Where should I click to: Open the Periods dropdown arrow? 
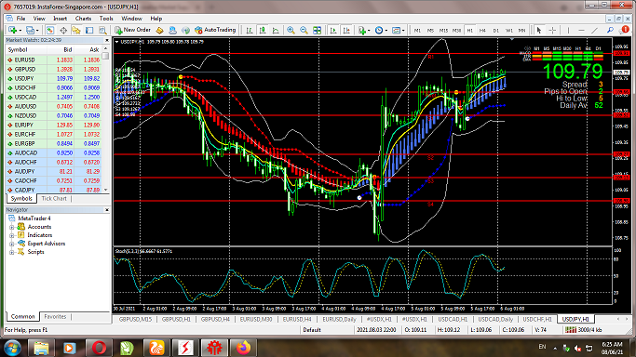(386, 31)
